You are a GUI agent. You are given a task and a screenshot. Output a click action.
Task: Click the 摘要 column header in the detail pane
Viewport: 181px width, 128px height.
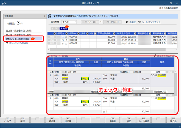(x=162, y=62)
